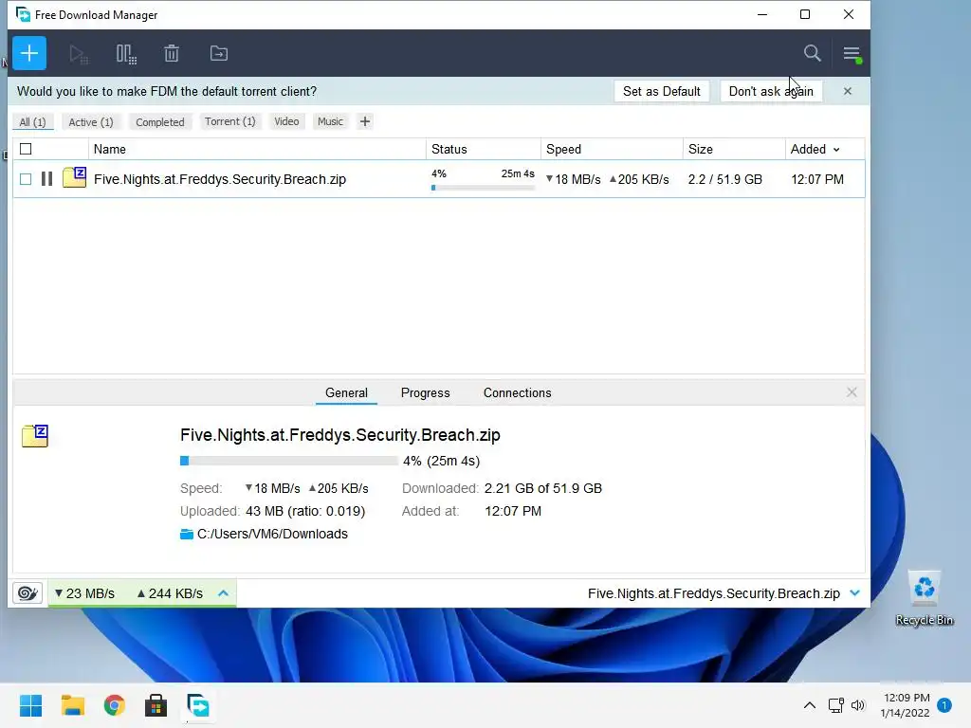
Task: Check the Five.Nights download row checkbox
Action: tap(26, 179)
